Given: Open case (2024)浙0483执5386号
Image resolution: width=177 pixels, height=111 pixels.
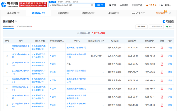Looking at the screenshot, I should pos(21,105).
